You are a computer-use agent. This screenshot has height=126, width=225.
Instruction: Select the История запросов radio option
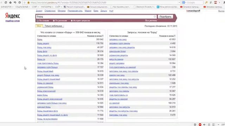coord(81,21)
